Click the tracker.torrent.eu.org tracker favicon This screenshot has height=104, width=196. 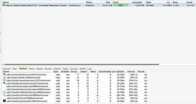click(x=4, y=83)
